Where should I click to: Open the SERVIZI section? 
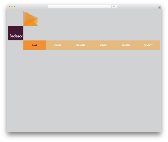[x=103, y=45]
